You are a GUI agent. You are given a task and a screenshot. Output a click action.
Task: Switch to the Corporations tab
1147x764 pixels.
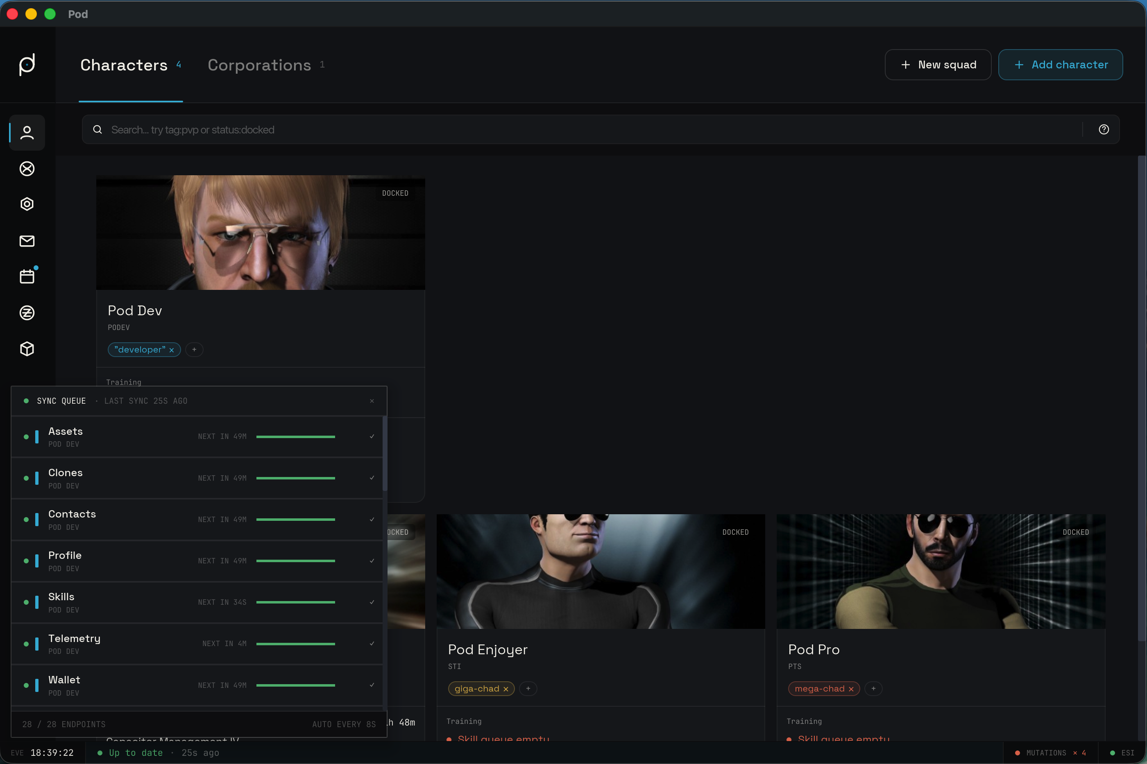point(266,65)
